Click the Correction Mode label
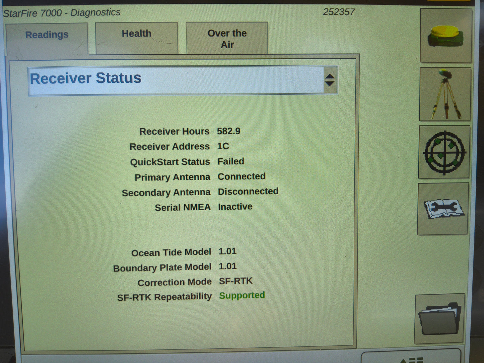The height and width of the screenshot is (363, 484). tap(175, 282)
